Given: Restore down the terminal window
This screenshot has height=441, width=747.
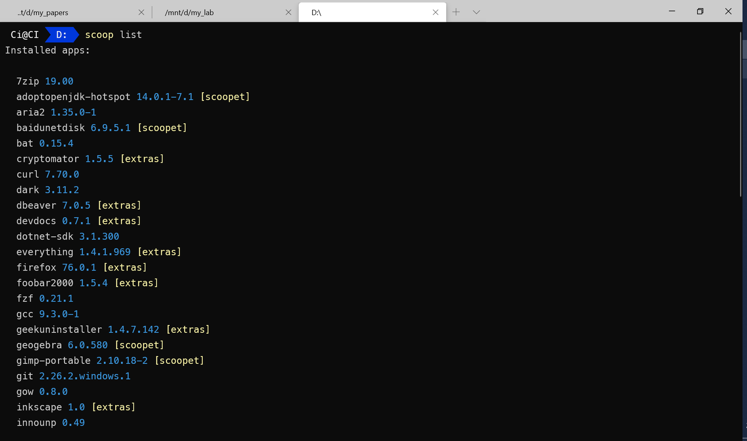Looking at the screenshot, I should pos(700,11).
